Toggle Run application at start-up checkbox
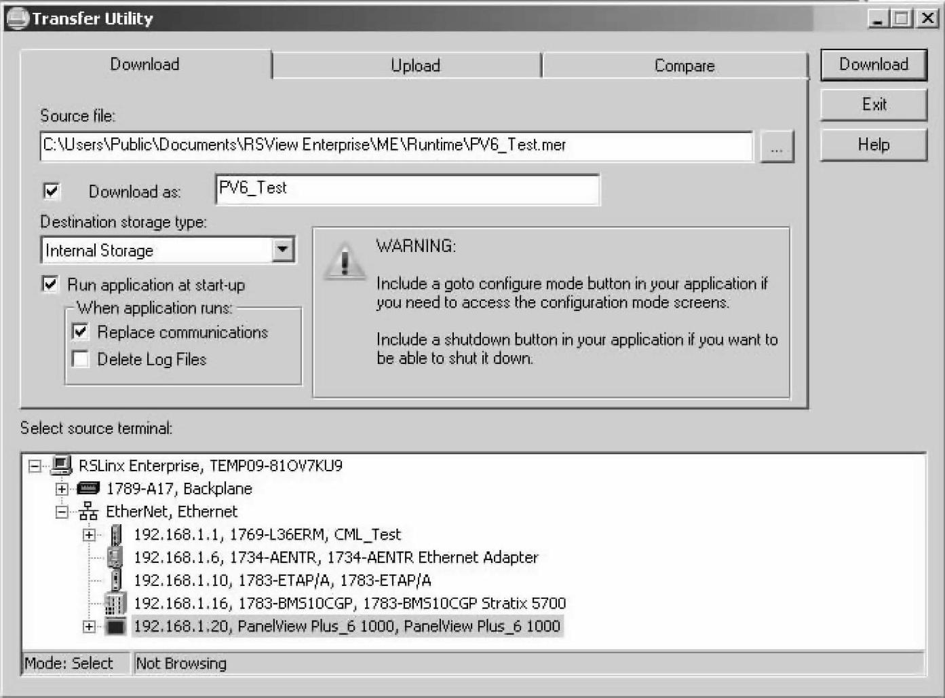The height and width of the screenshot is (698, 945). (50, 284)
